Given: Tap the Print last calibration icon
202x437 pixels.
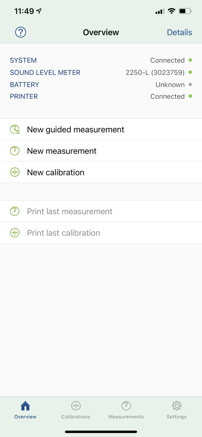Looking at the screenshot, I should coord(15,232).
